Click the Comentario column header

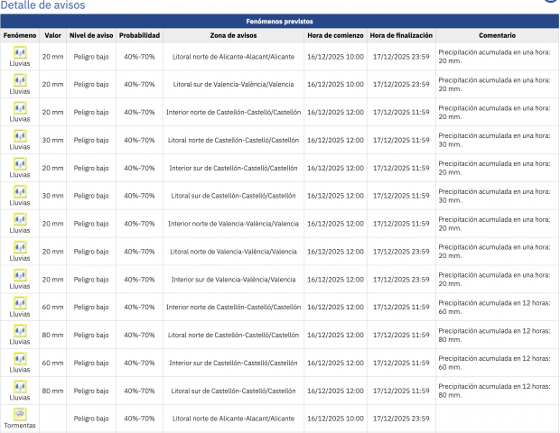[x=497, y=34]
